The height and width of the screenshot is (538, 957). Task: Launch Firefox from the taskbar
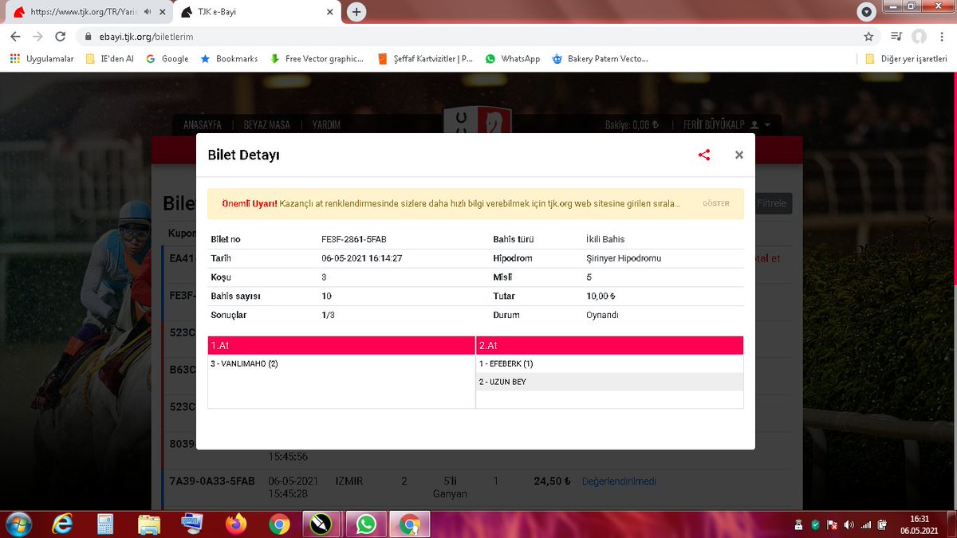pos(235,524)
